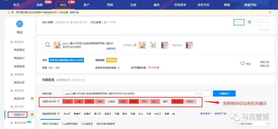The height and width of the screenshot is (129, 278).
Task: Switch to Top推荐关键词 tab
Action: 70,124
